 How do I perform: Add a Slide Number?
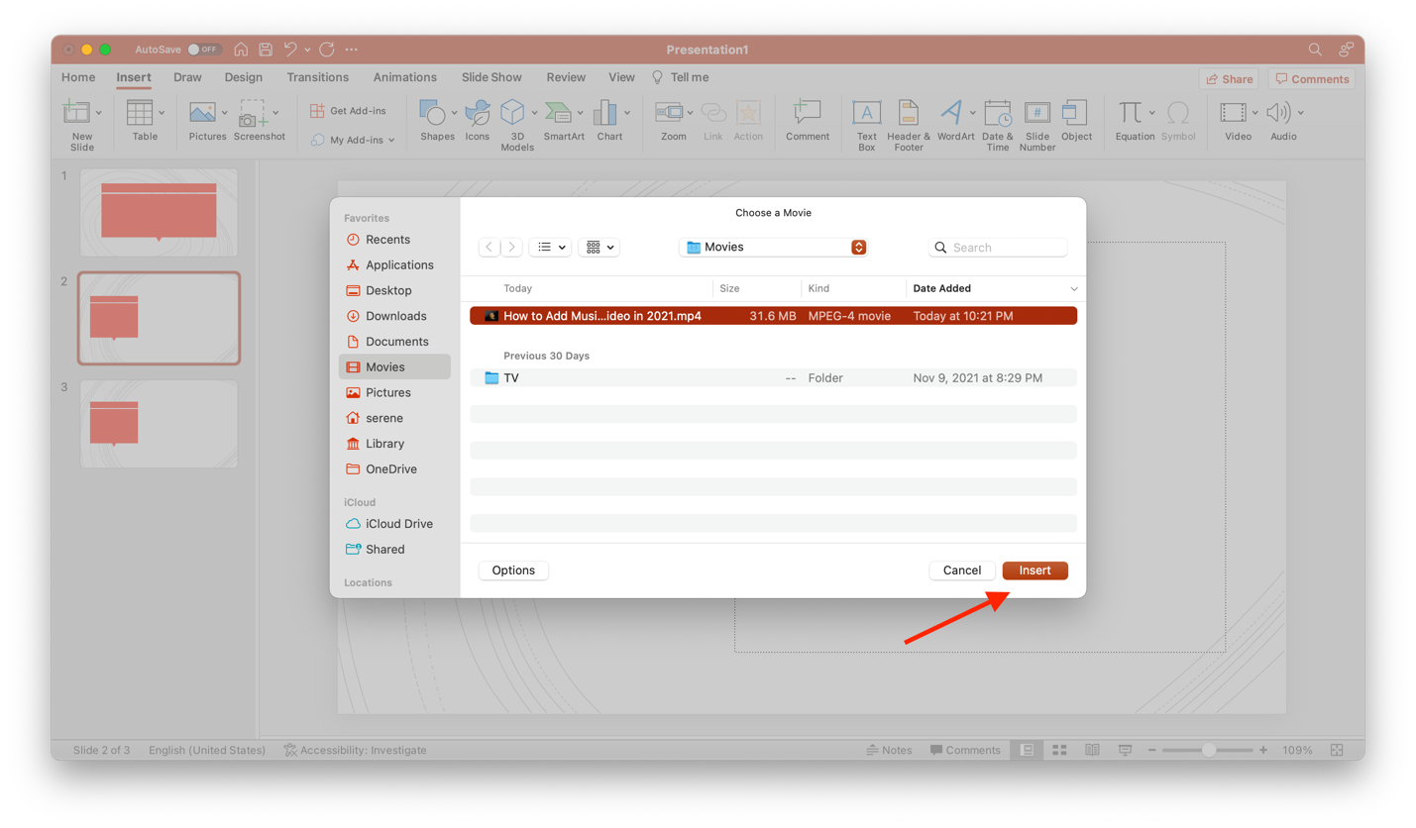click(x=1036, y=123)
